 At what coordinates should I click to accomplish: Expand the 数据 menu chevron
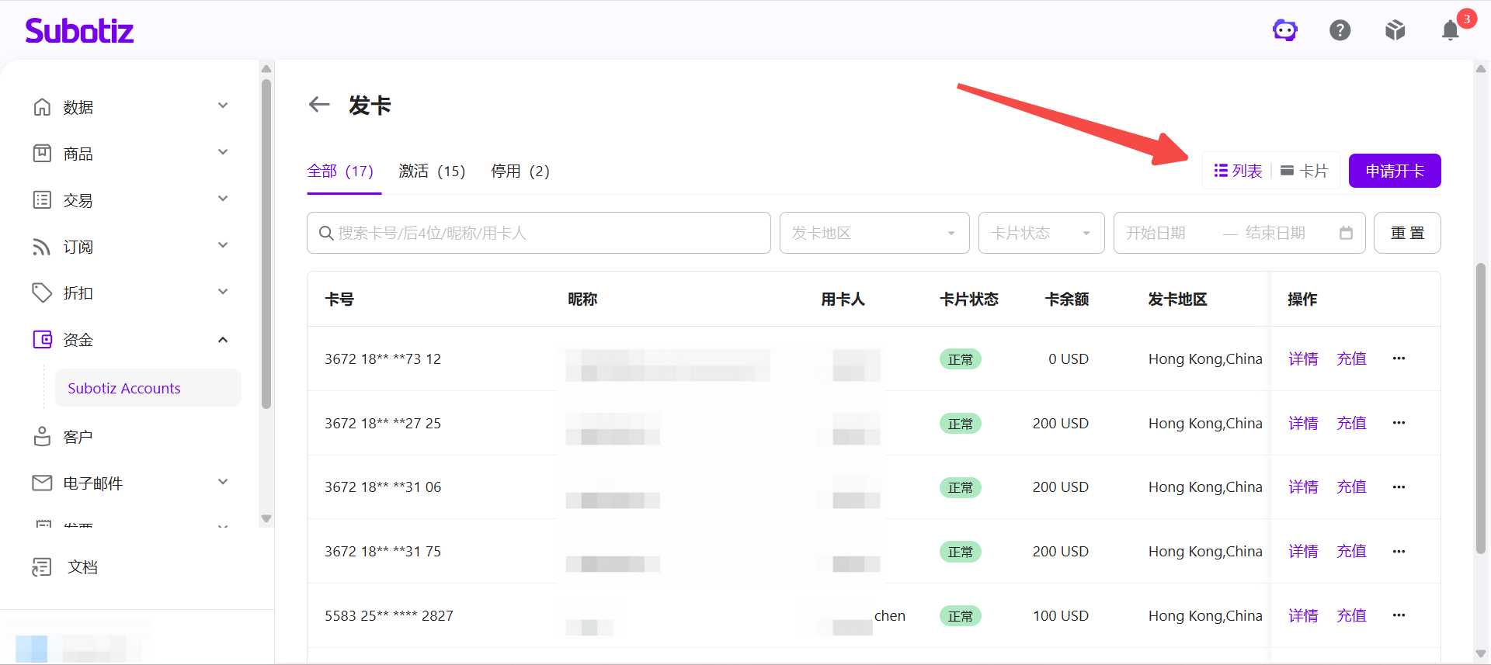pos(223,106)
